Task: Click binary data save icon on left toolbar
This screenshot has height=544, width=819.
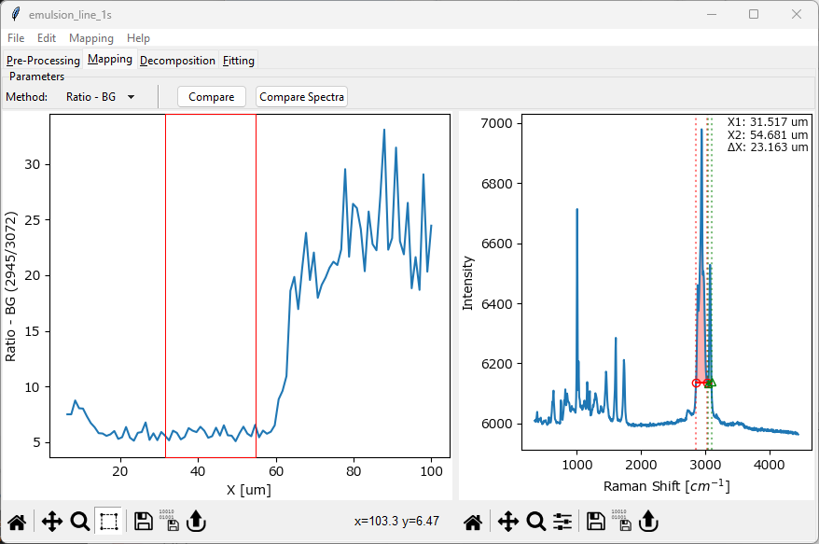Action: [x=168, y=521]
